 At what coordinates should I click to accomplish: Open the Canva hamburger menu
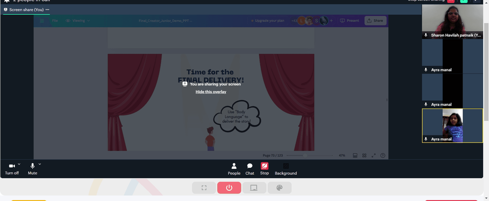[x=42, y=21]
